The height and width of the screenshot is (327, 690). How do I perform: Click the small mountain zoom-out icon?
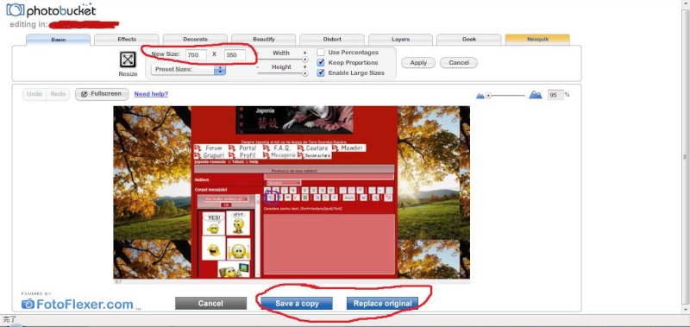(480, 96)
